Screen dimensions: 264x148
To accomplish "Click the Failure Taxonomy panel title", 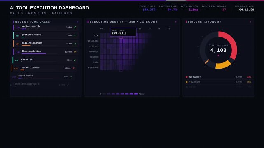I will [205, 22].
